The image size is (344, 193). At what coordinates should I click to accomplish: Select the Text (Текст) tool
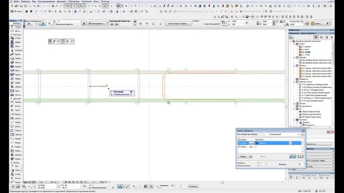click(16, 110)
